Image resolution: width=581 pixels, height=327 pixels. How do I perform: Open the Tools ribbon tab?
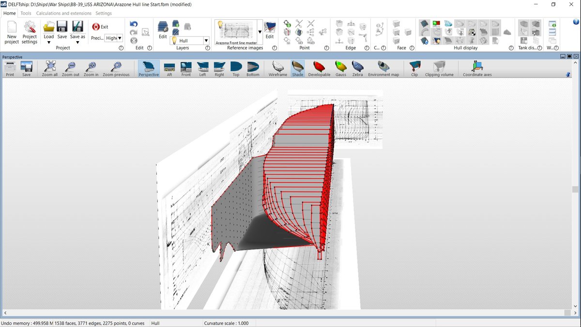(26, 13)
